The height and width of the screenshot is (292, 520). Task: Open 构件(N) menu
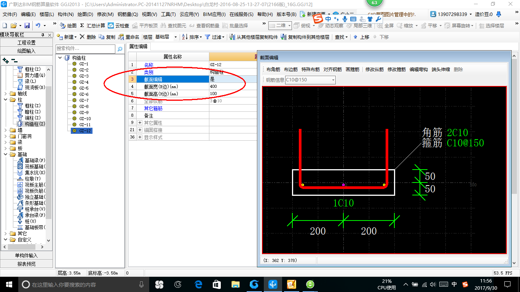click(65, 14)
